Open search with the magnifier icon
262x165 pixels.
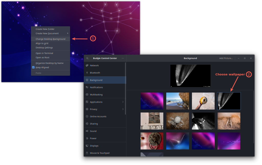(x=87, y=58)
